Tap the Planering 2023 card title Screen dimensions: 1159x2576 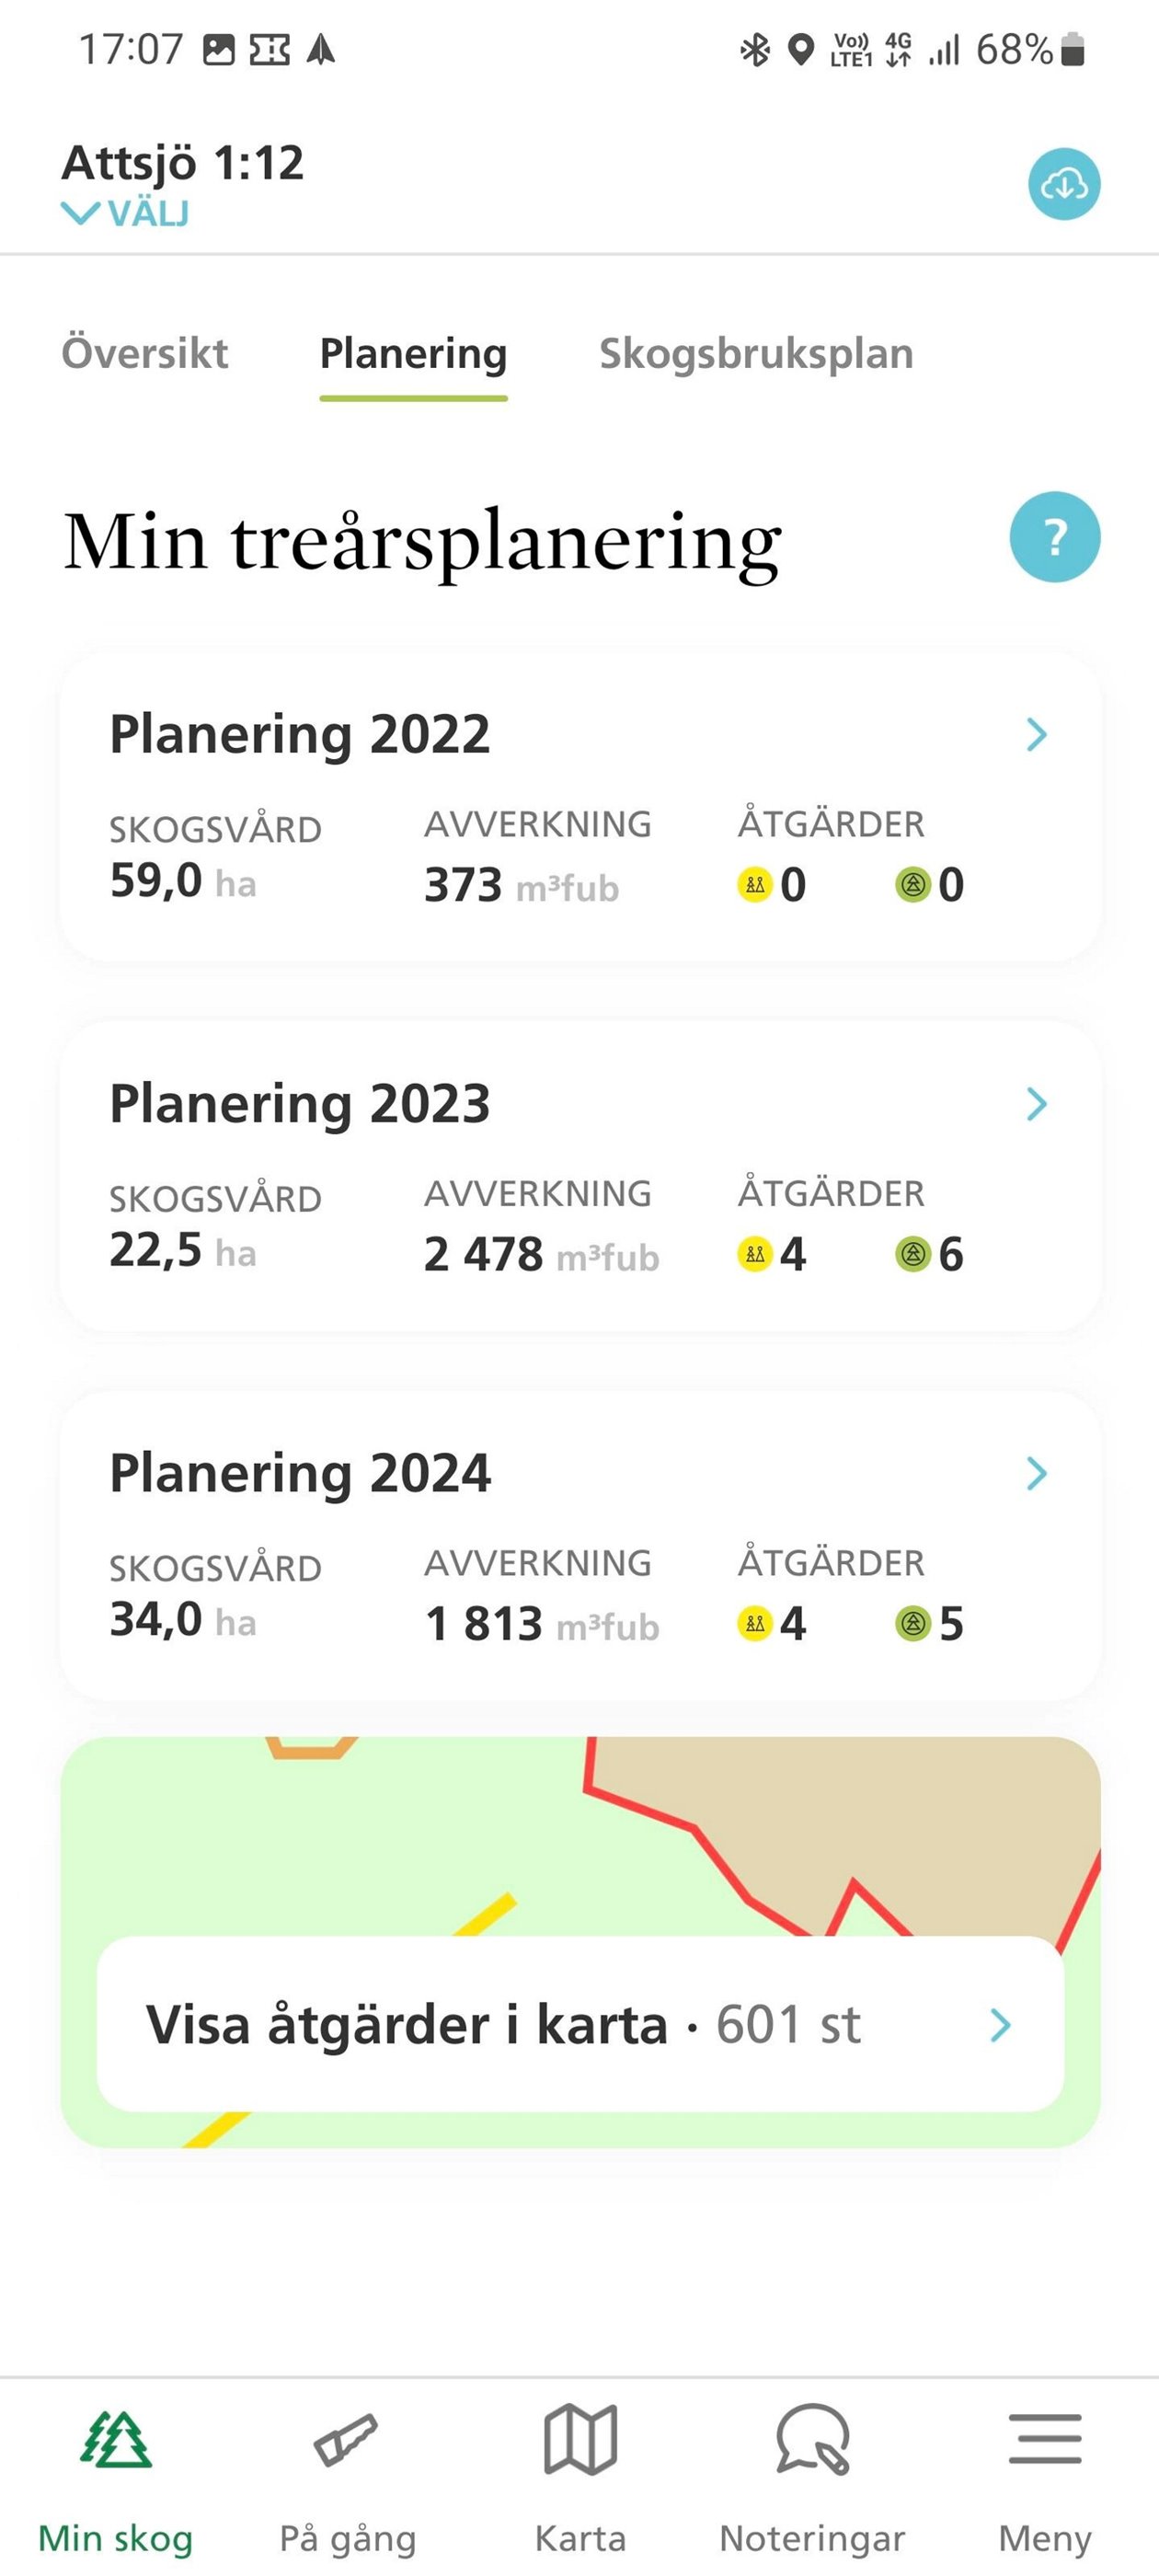point(300,1104)
